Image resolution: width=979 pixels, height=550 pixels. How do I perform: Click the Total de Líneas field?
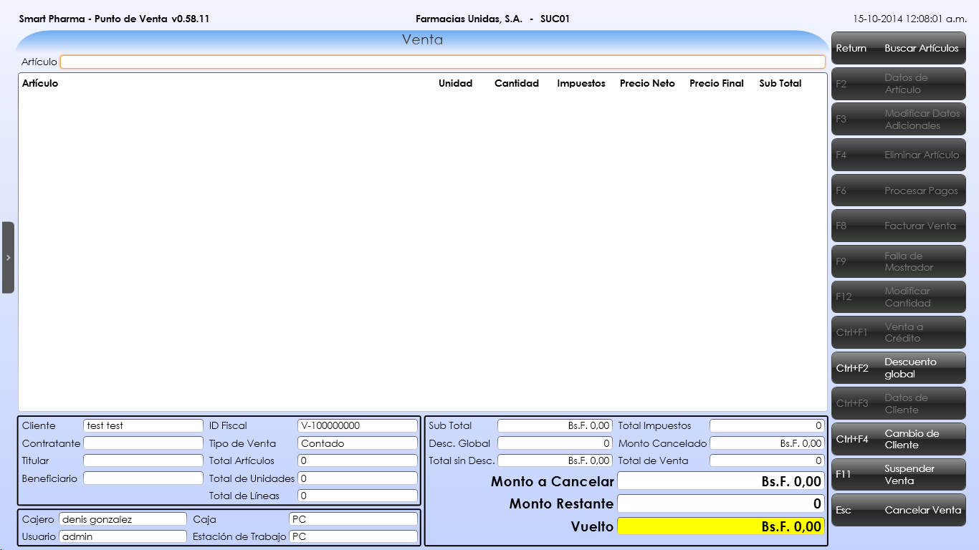pos(358,496)
